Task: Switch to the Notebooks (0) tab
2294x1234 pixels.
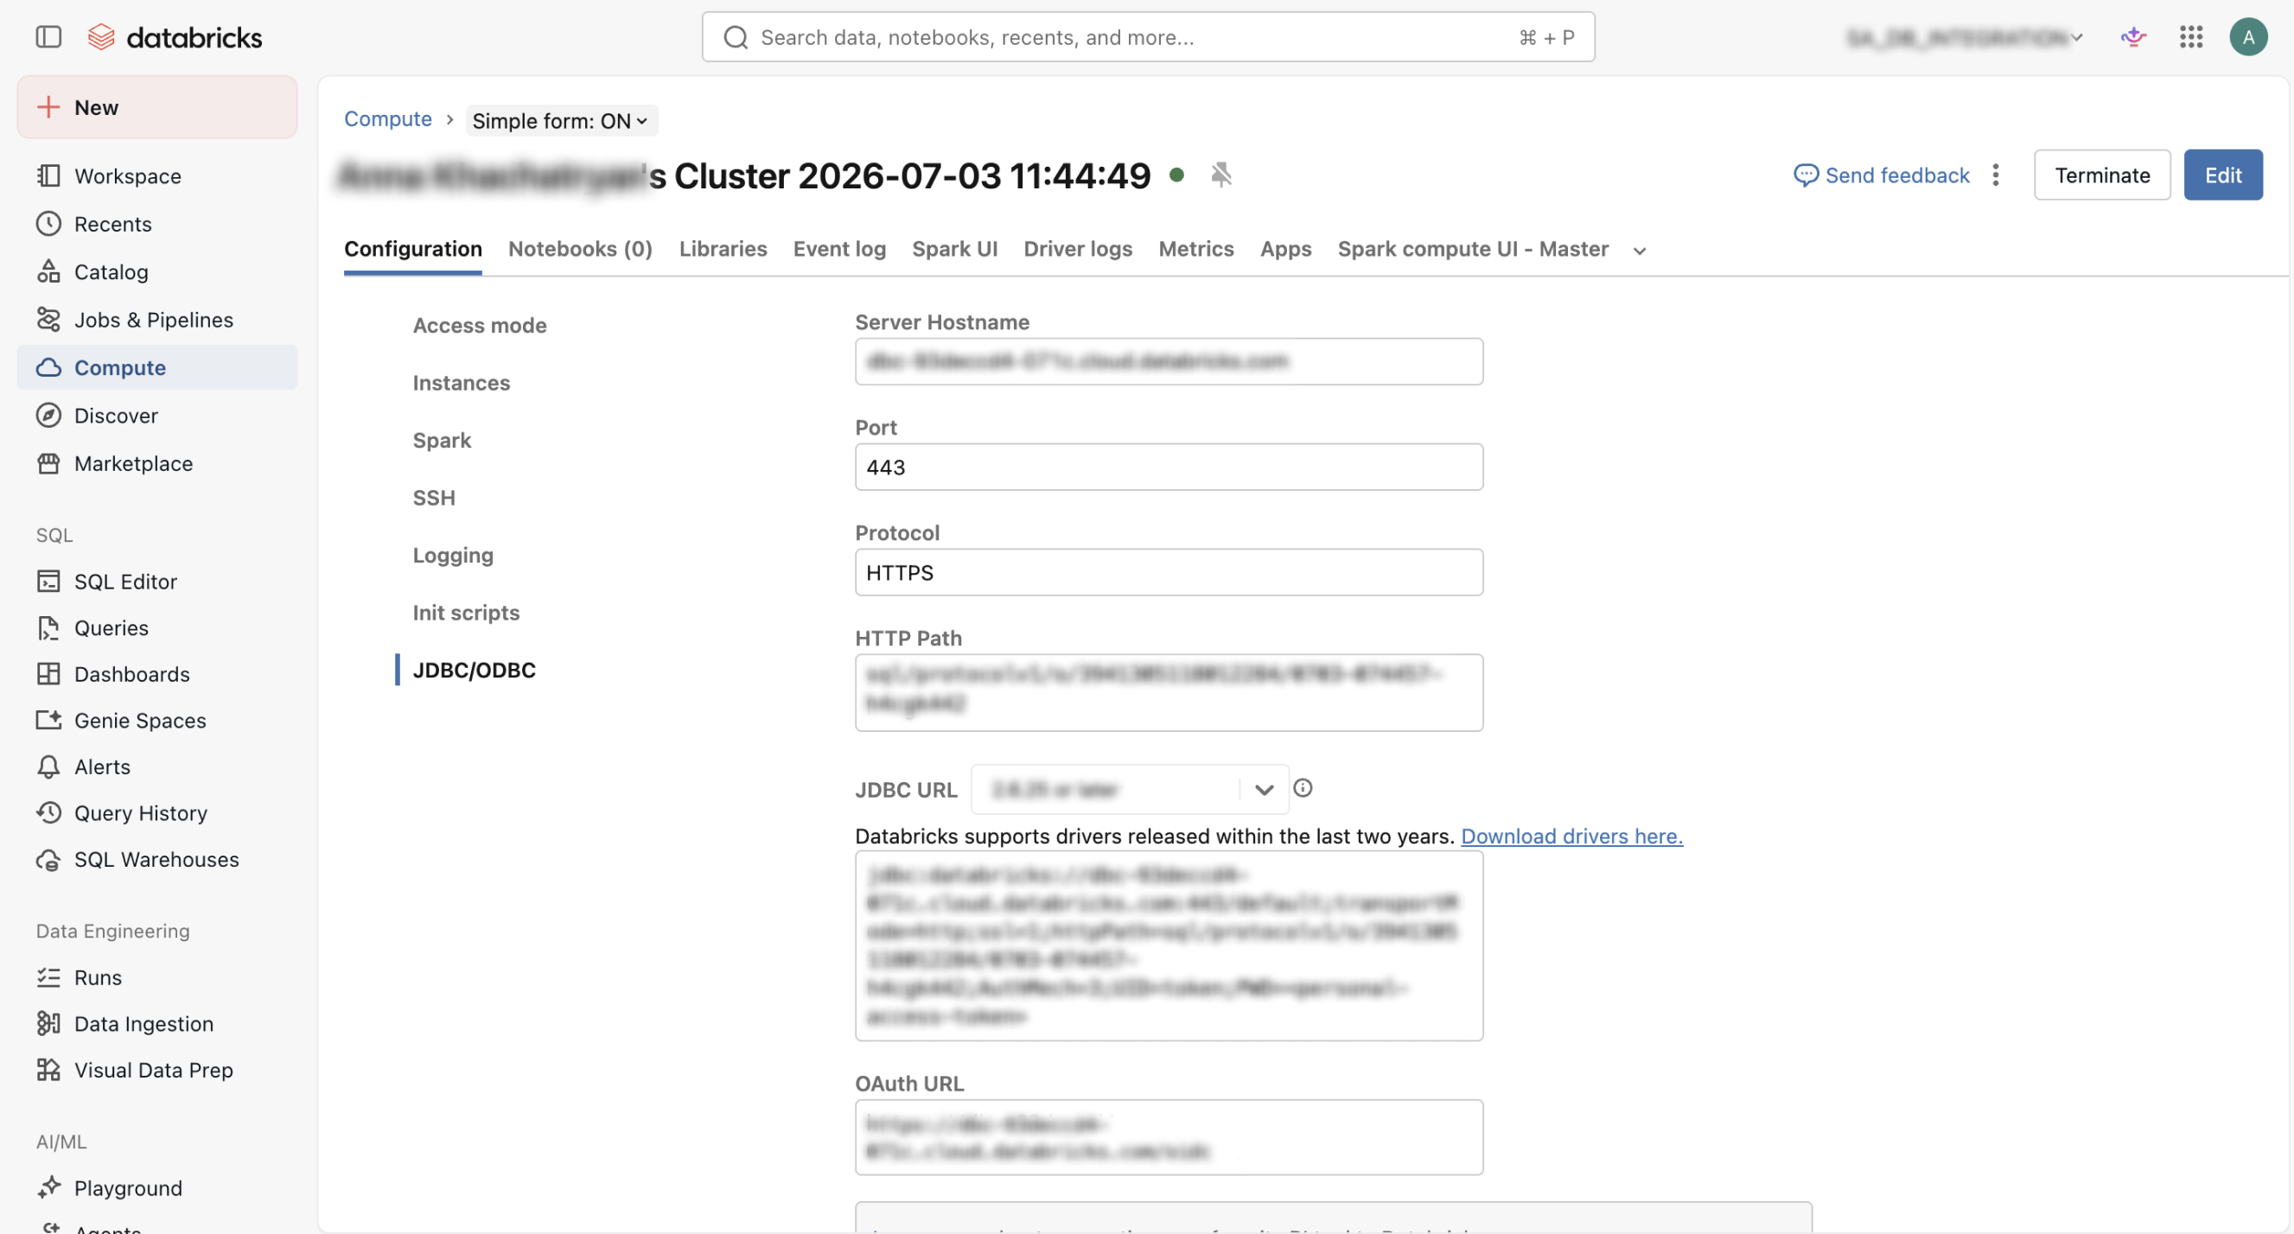Action: (581, 248)
